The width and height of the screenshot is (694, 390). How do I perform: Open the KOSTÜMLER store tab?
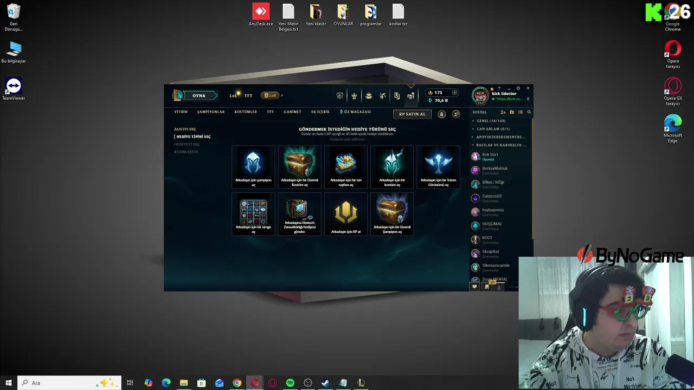point(246,112)
